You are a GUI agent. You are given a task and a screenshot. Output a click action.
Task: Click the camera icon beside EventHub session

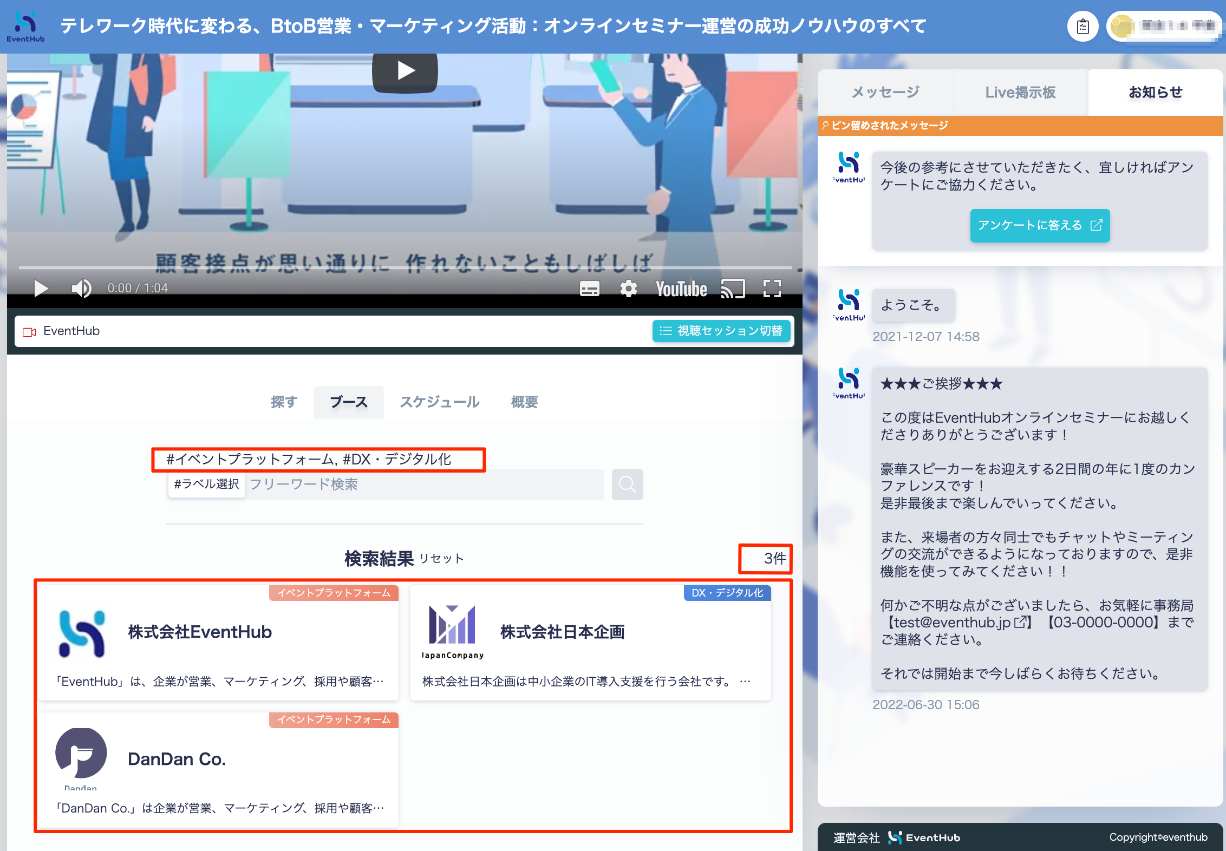click(x=29, y=332)
